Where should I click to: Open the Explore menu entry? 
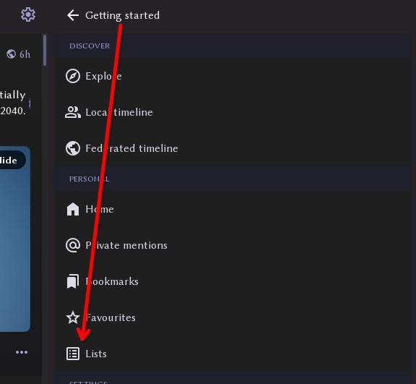[233, 76]
